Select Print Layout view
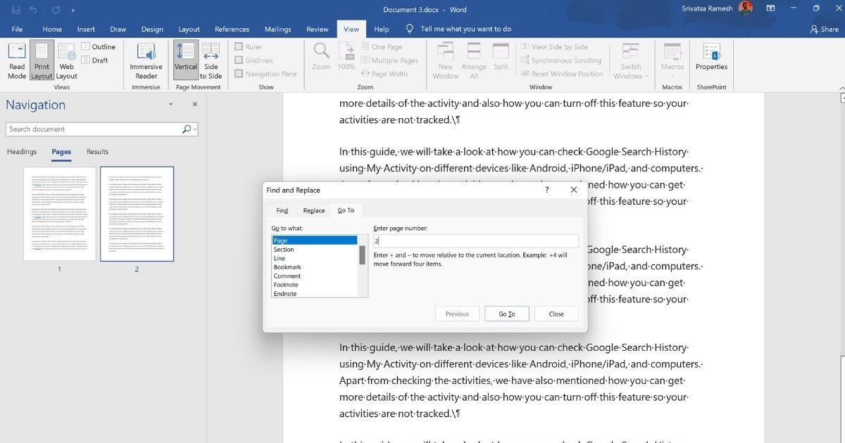The image size is (845, 443). click(x=42, y=60)
